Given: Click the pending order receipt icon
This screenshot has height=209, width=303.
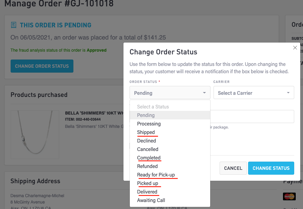Looking at the screenshot, I should click(x=14, y=25).
